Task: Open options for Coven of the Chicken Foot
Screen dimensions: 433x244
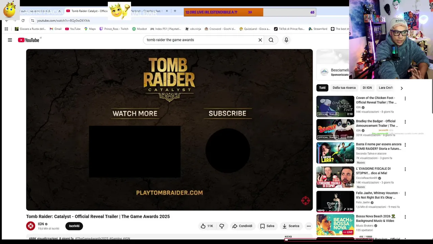Action: pos(405,99)
